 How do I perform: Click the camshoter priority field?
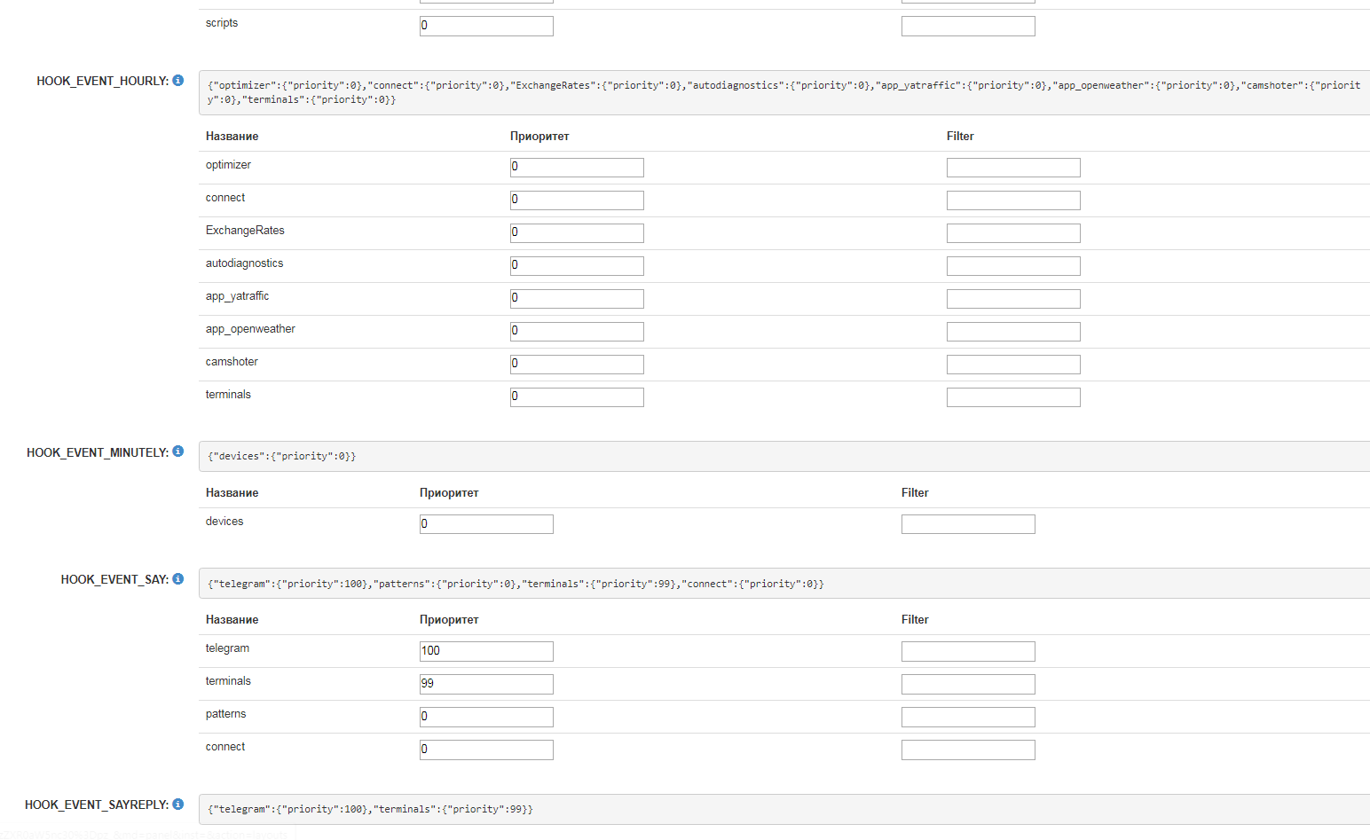pyautogui.click(x=577, y=365)
